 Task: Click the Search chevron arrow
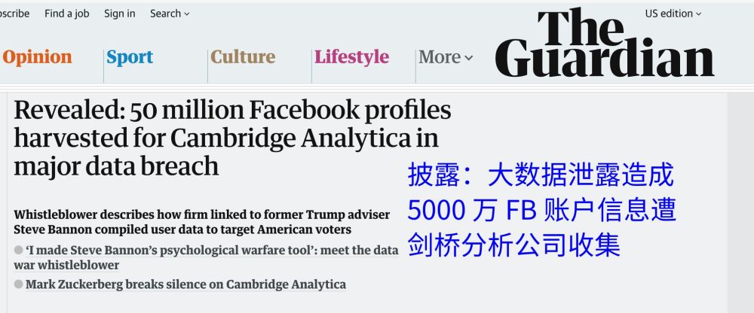coord(187,14)
